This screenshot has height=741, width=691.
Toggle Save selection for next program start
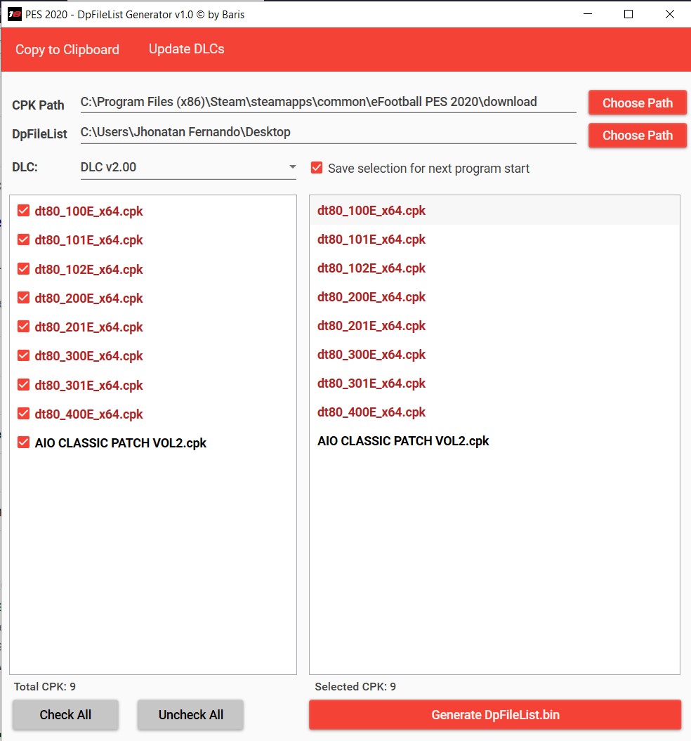pyautogui.click(x=317, y=168)
